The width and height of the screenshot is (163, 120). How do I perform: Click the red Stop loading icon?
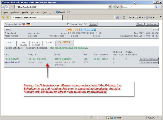118,7
